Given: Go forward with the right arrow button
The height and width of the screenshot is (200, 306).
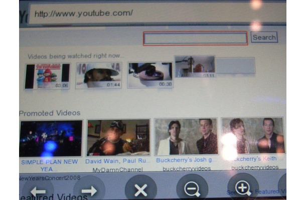Looking at the screenshot, I should pos(89,190).
